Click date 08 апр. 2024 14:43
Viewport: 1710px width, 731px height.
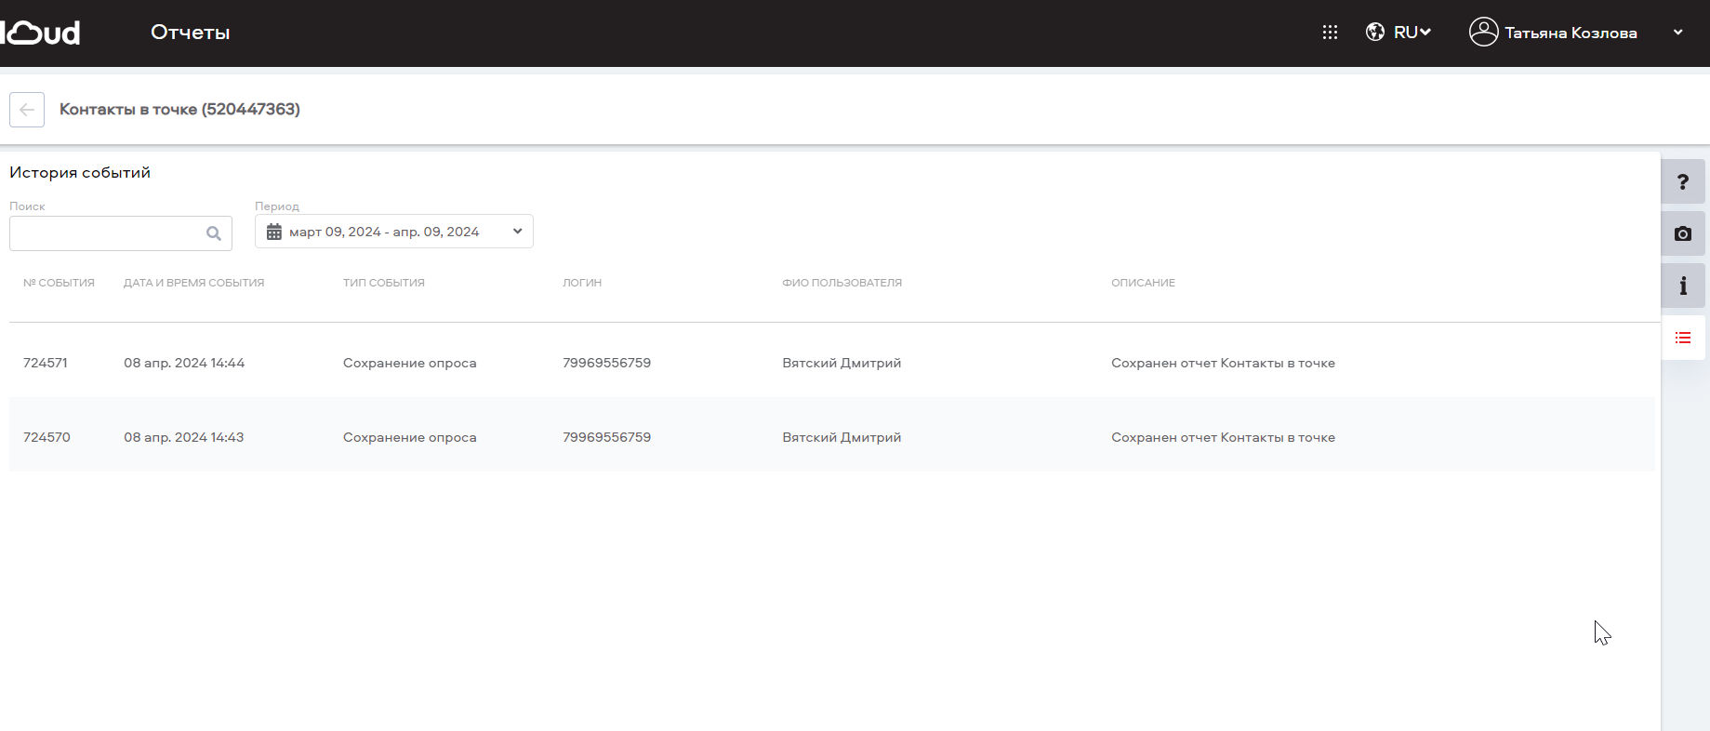click(x=184, y=437)
